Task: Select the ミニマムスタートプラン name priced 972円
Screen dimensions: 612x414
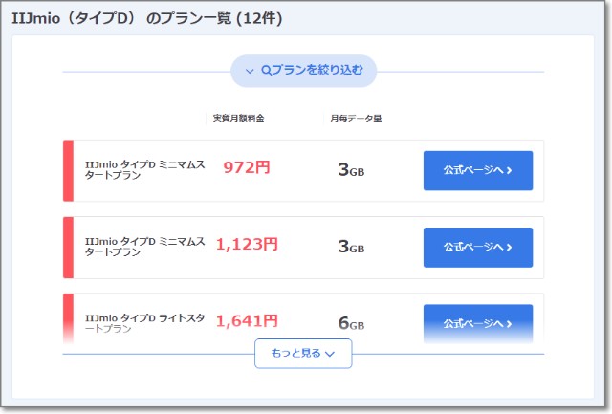Action: (x=144, y=170)
